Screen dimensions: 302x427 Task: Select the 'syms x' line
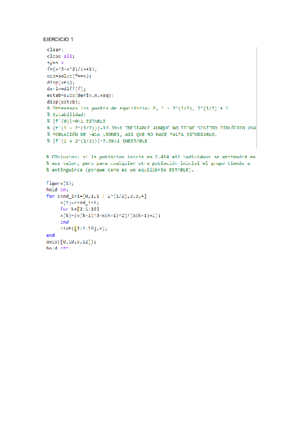click(x=55, y=62)
